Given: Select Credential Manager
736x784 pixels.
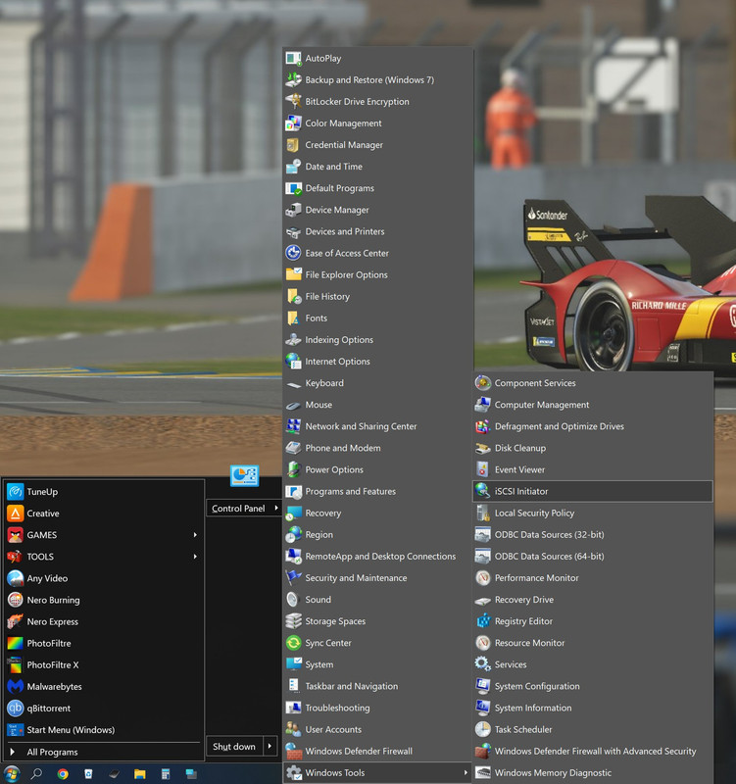Looking at the screenshot, I should click(377, 144).
